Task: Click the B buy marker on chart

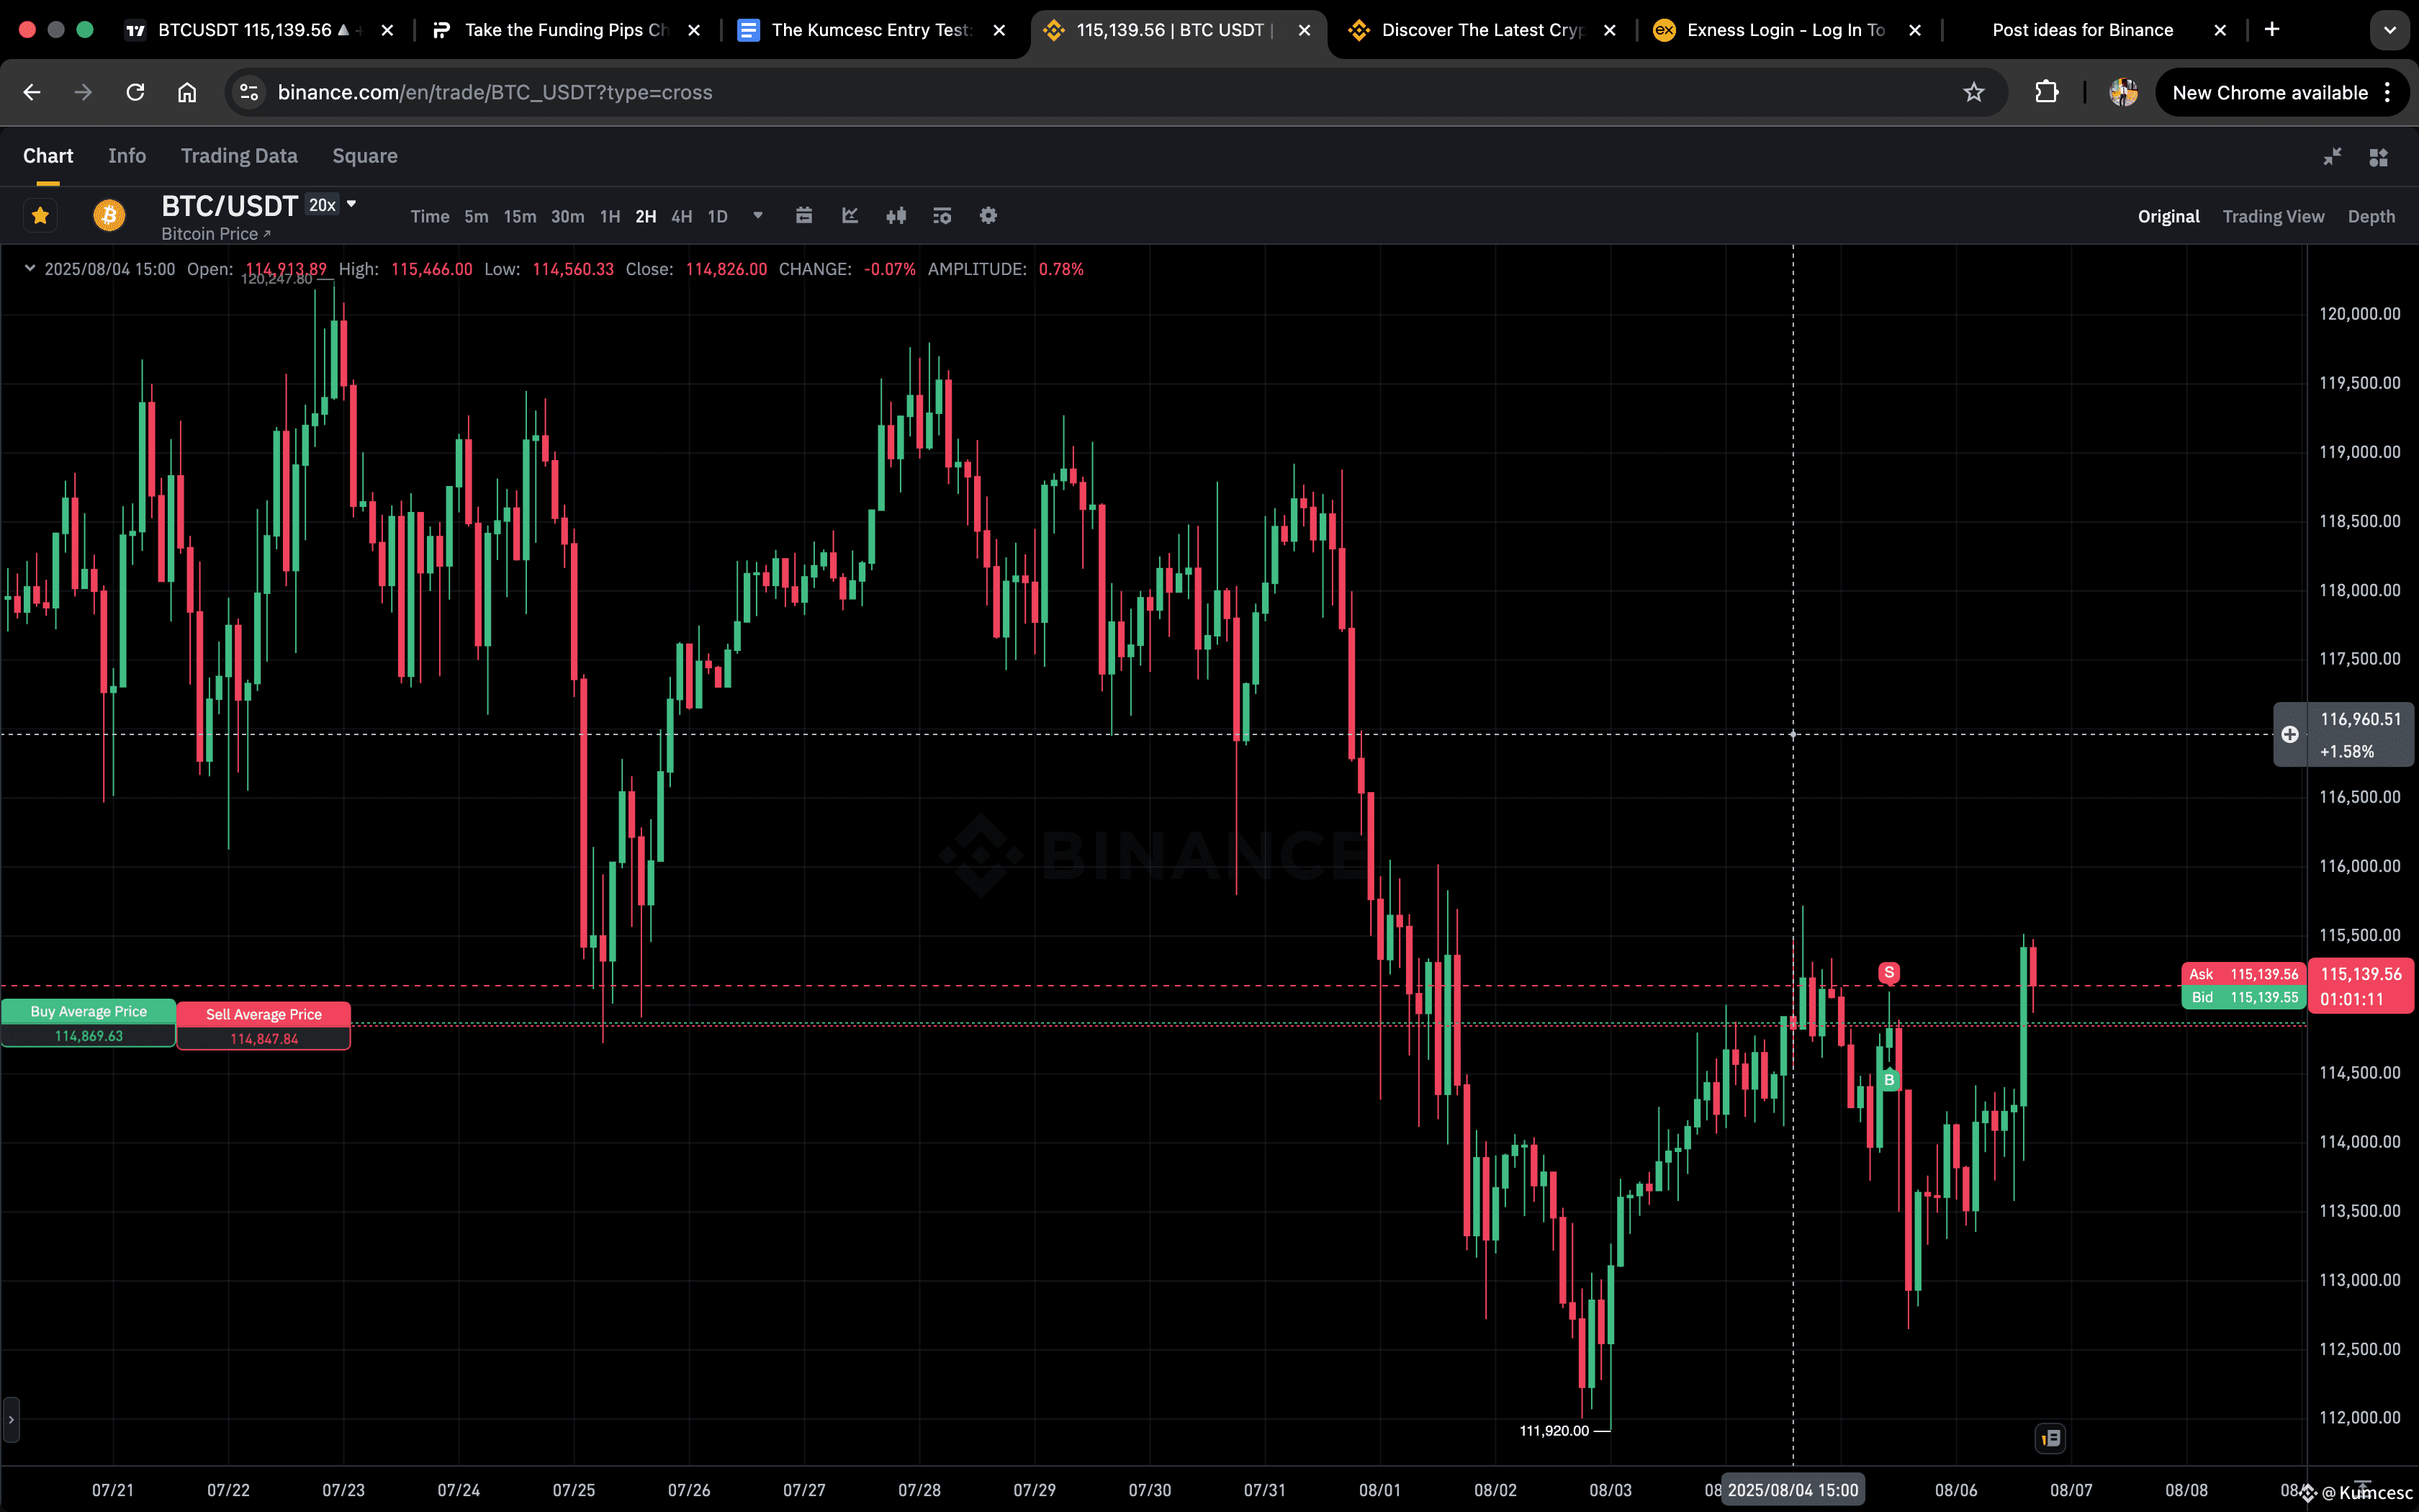Action: pyautogui.click(x=1888, y=1080)
